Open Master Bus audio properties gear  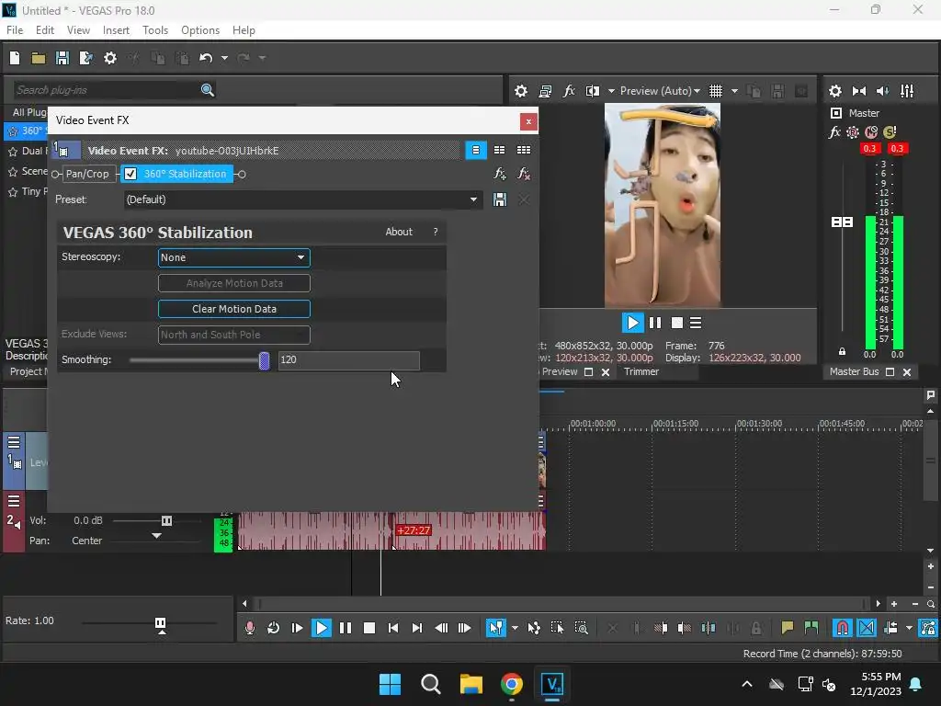pos(834,91)
